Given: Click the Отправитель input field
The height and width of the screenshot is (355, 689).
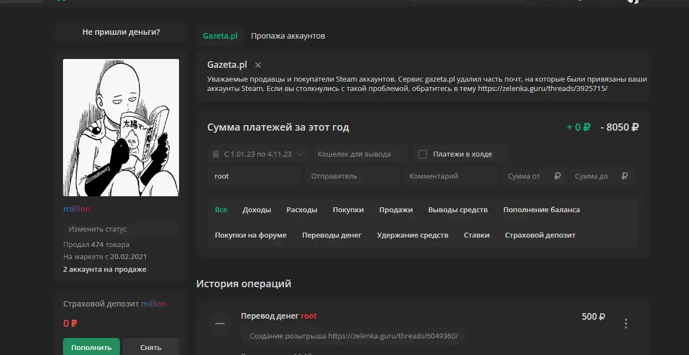Looking at the screenshot, I should point(353,176).
